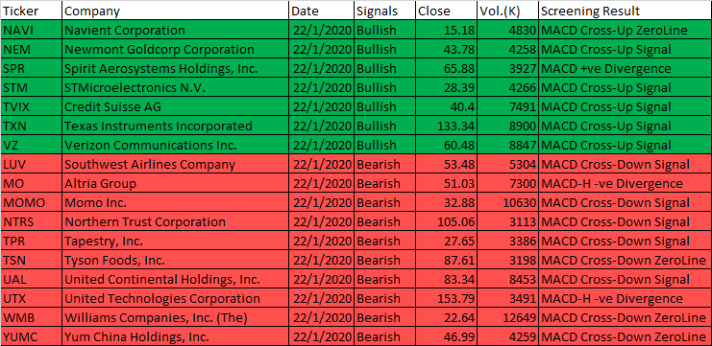The image size is (712, 346).
Task: Select the NAVI ticker cell
Action: point(32,30)
